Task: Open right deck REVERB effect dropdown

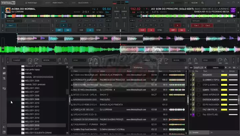Action: point(179,60)
